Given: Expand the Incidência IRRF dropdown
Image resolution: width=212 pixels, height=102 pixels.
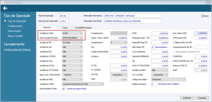Looking at the screenshot, I should pyautogui.click(x=160, y=70).
